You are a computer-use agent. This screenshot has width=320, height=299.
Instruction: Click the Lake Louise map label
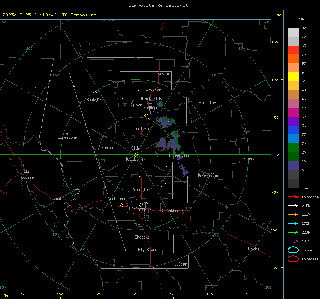click(27, 175)
